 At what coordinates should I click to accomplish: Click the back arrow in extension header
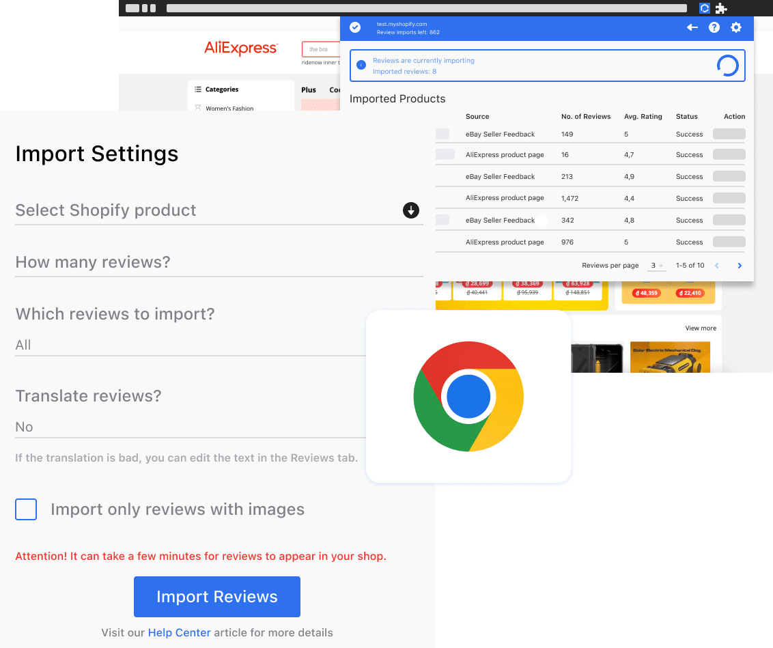[x=692, y=27]
